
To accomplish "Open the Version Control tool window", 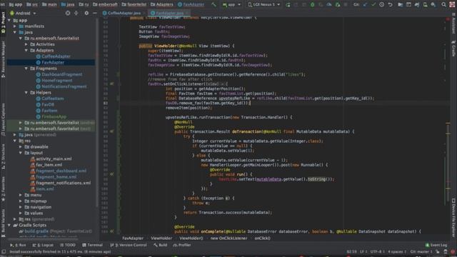I will click(129, 245).
